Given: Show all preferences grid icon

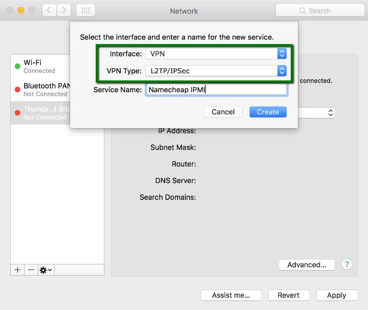Looking at the screenshot, I should point(85,10).
